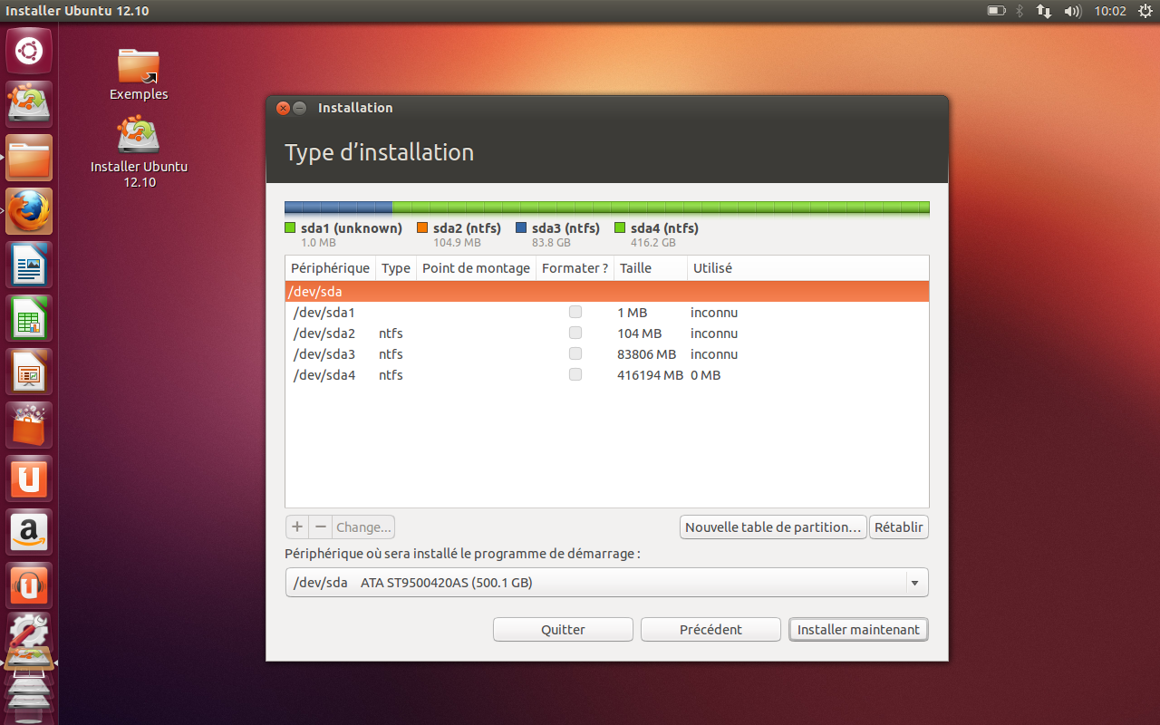This screenshot has height=725, width=1160.
Task: Open the Dash home button
Action: [29, 51]
